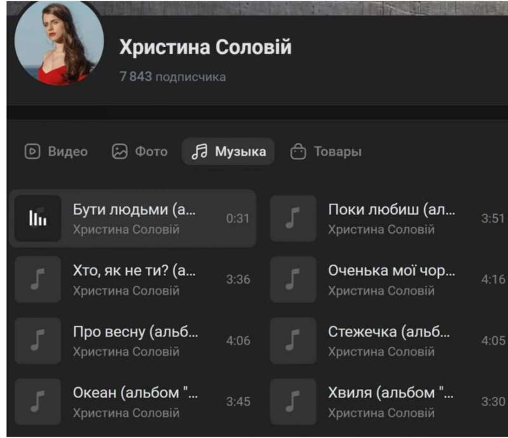Screen dimensions: 508x438
Task: Click the page title Христина Соловій
Action: pyautogui.click(x=205, y=47)
